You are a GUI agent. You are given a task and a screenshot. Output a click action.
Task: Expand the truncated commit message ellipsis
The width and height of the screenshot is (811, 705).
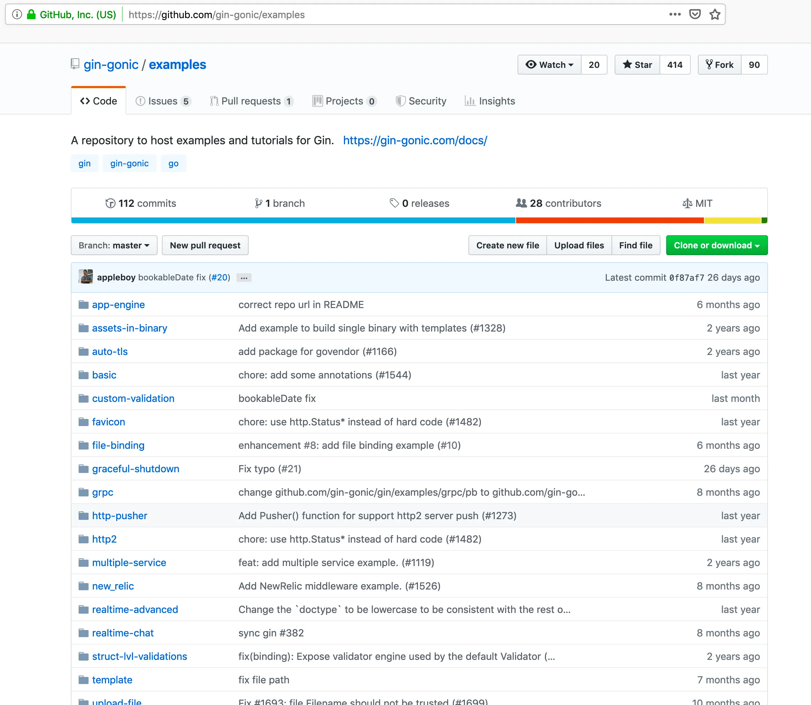(x=243, y=278)
